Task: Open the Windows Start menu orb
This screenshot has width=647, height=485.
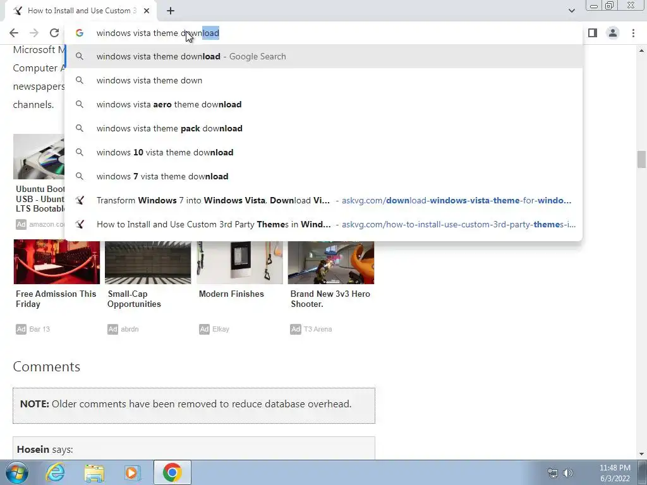Action: tap(17, 472)
